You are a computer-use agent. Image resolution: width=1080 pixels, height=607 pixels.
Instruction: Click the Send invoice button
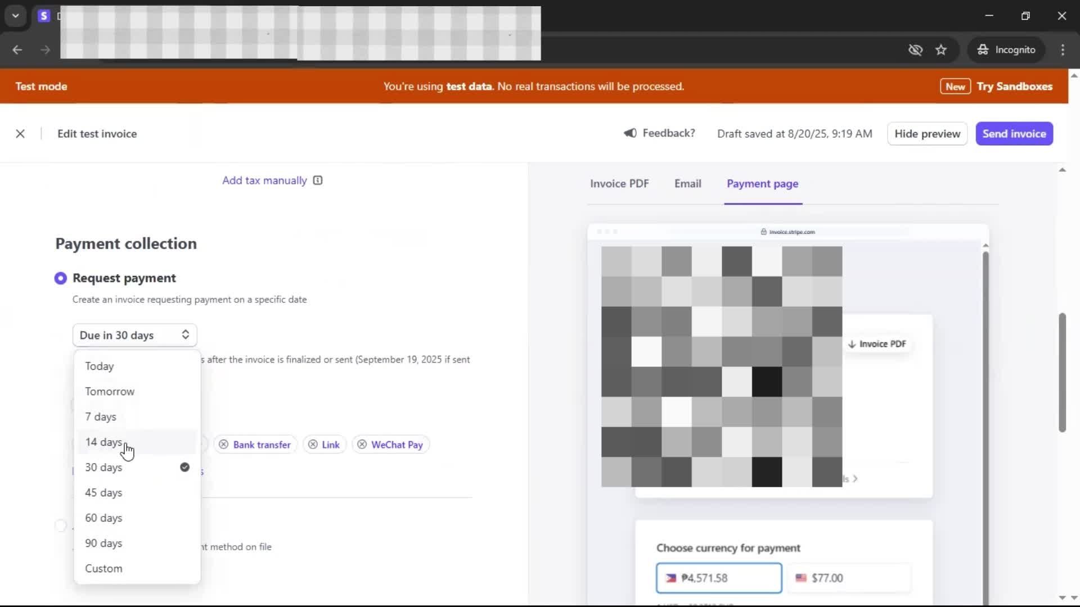(x=1014, y=134)
